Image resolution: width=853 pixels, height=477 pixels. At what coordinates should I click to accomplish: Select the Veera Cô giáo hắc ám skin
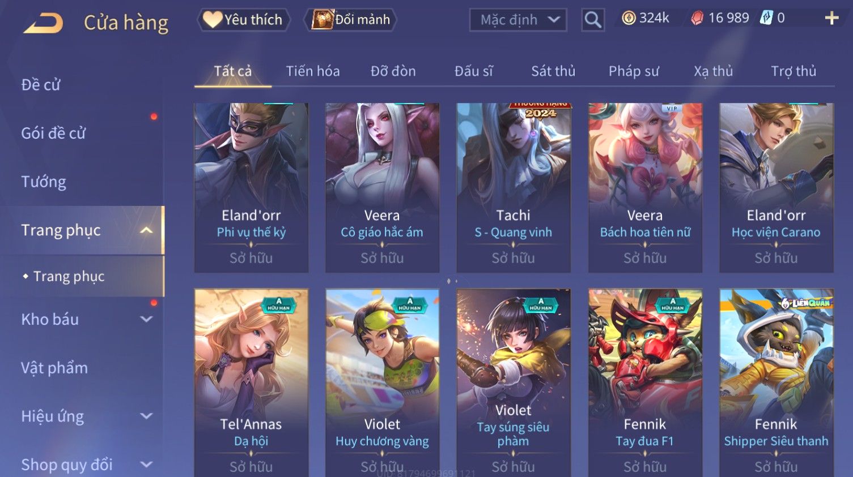tap(382, 187)
